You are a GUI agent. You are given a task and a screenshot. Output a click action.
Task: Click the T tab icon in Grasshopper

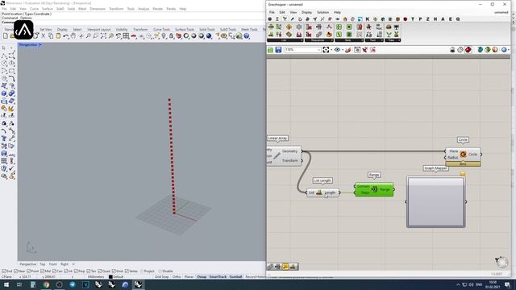(x=413, y=19)
